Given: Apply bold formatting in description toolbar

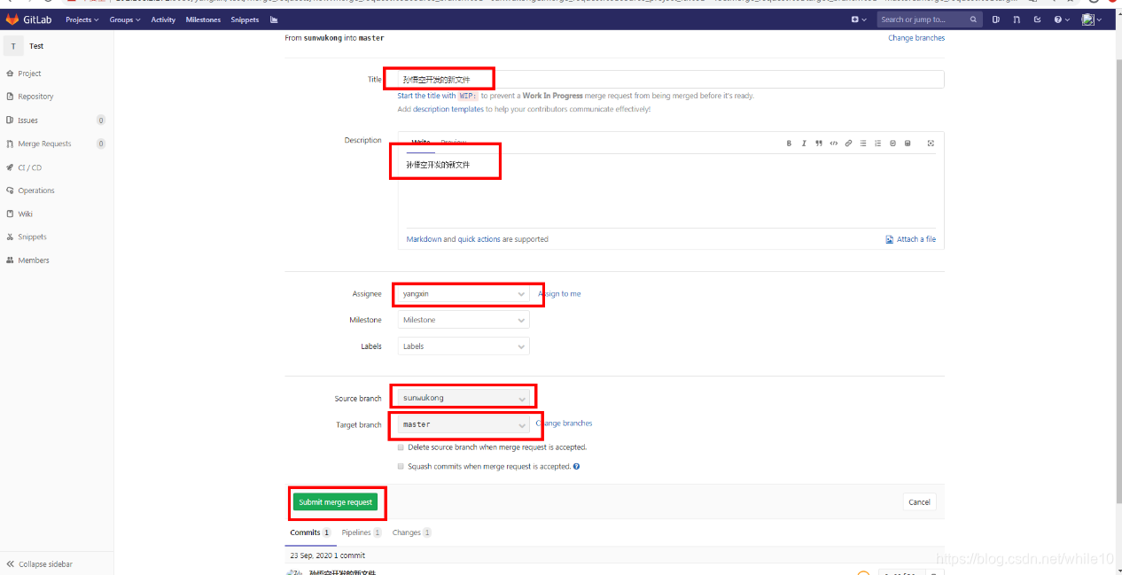Looking at the screenshot, I should click(789, 143).
